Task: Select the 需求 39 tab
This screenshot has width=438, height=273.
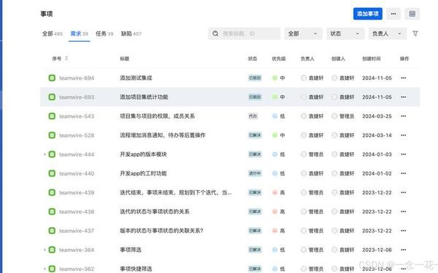Action: tap(79, 33)
